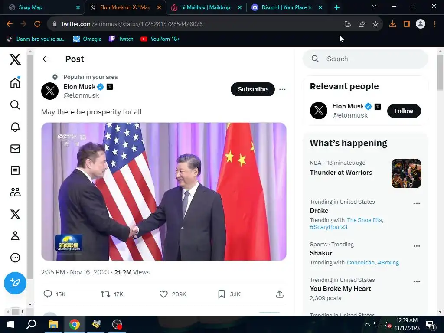
Task: Open OBS Studio from taskbar
Action: [117, 324]
